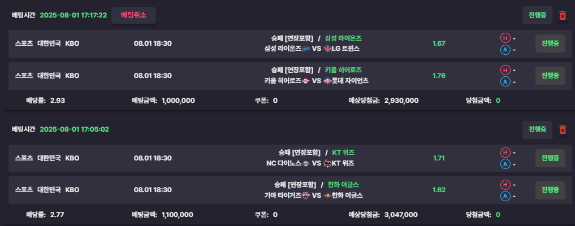Click A icon in Kiwoom Heroes row
This screenshot has width=575, height=226.
(x=505, y=82)
